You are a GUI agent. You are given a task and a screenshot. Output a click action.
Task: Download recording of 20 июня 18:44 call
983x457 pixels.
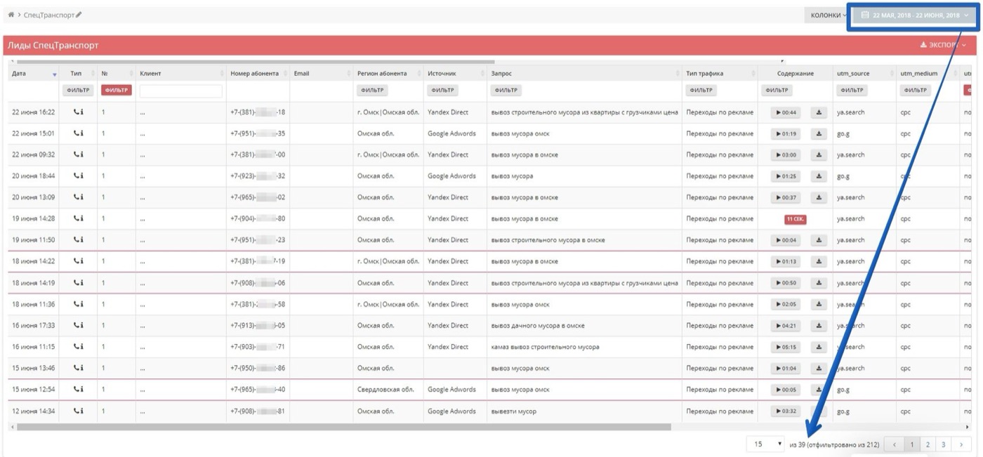point(819,176)
